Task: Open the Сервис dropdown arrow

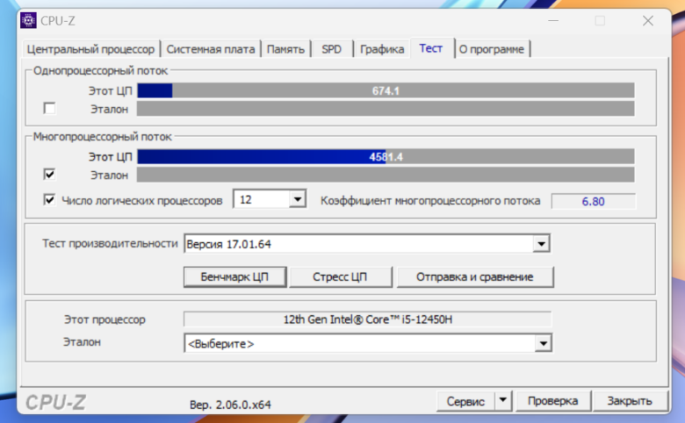Action: point(503,400)
